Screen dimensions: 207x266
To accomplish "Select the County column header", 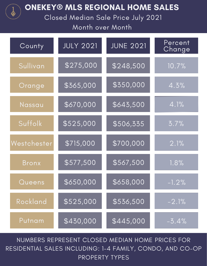I will pos(32,46).
